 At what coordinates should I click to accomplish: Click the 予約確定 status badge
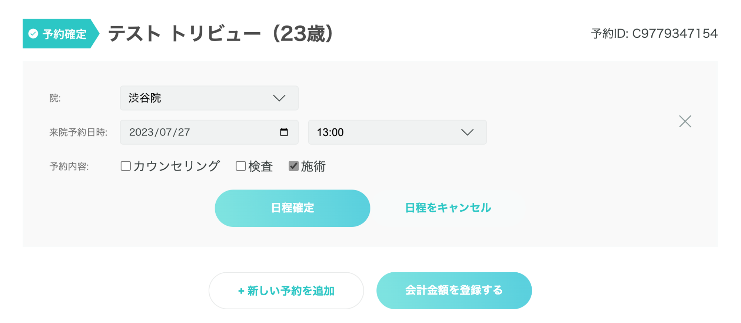(59, 34)
